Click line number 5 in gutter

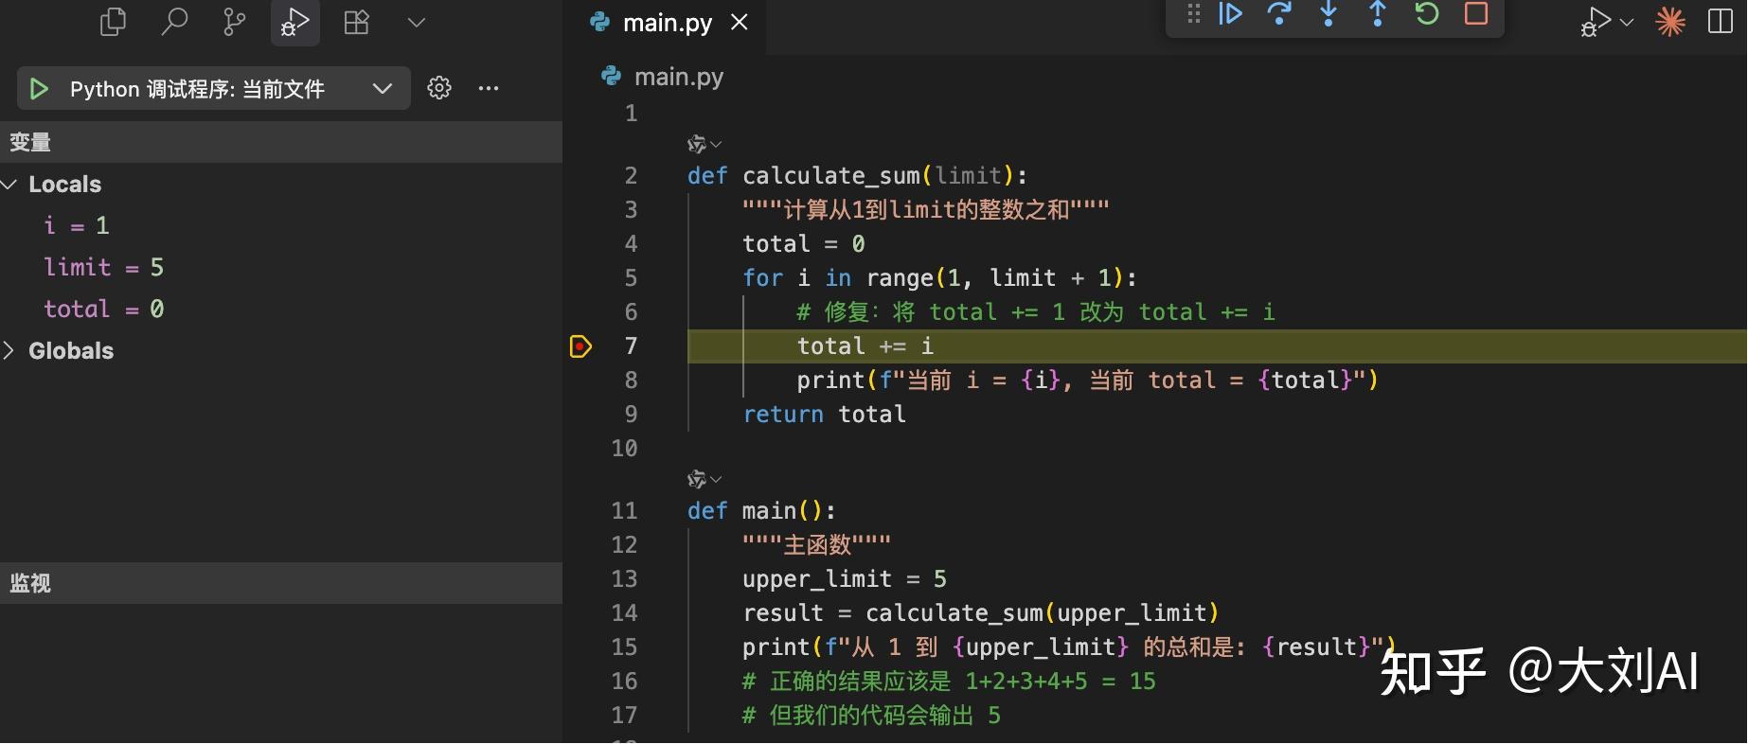pyautogui.click(x=631, y=278)
